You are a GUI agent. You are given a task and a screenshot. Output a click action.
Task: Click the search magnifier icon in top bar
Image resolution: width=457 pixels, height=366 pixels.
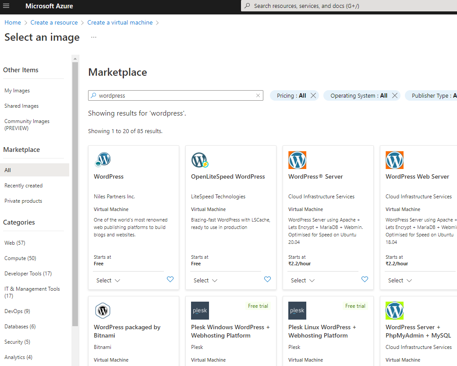(x=247, y=6)
